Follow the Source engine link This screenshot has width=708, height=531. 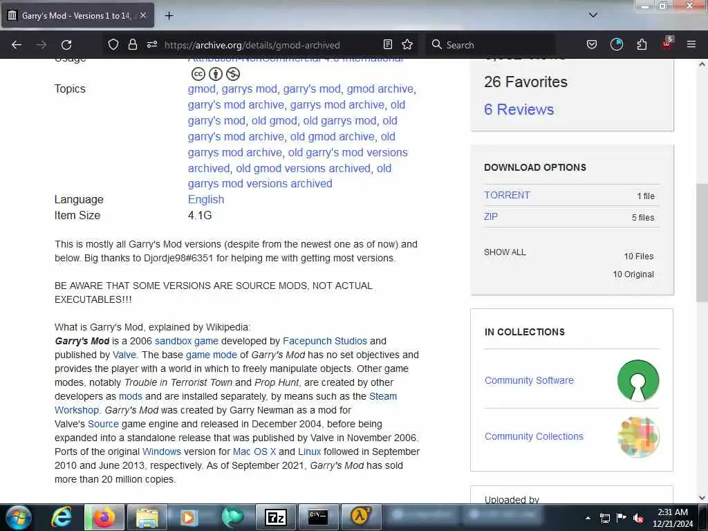103,424
